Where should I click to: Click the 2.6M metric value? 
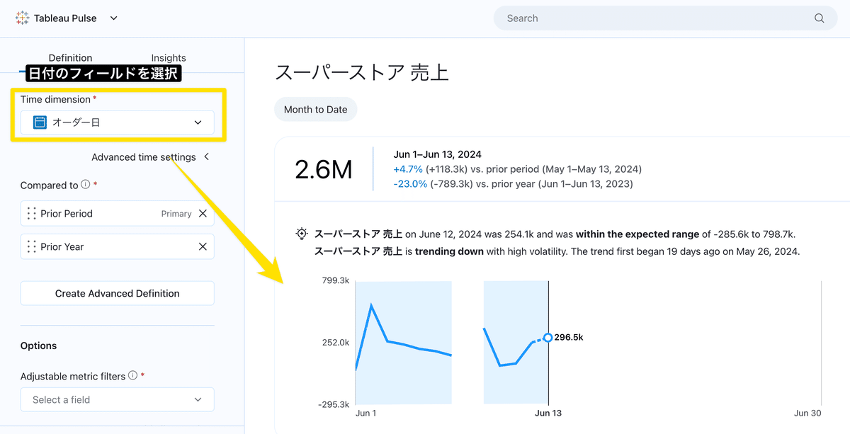[324, 169]
